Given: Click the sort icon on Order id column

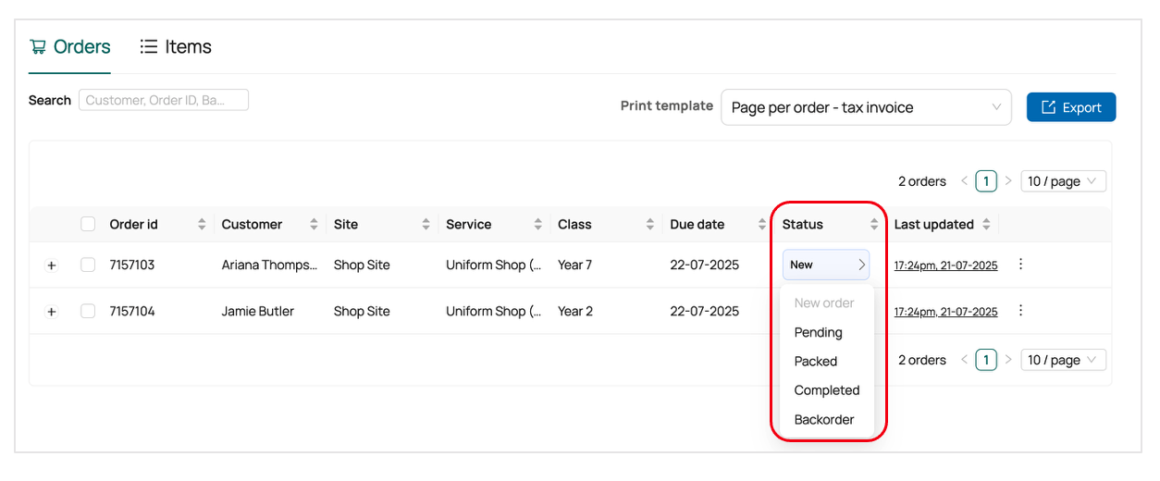Looking at the screenshot, I should pos(202,225).
